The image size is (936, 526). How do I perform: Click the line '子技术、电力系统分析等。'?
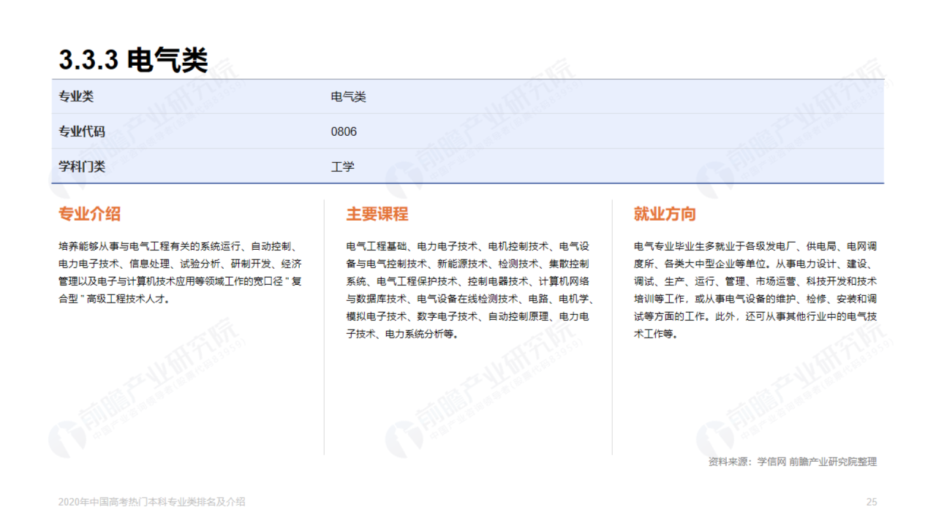click(x=402, y=334)
